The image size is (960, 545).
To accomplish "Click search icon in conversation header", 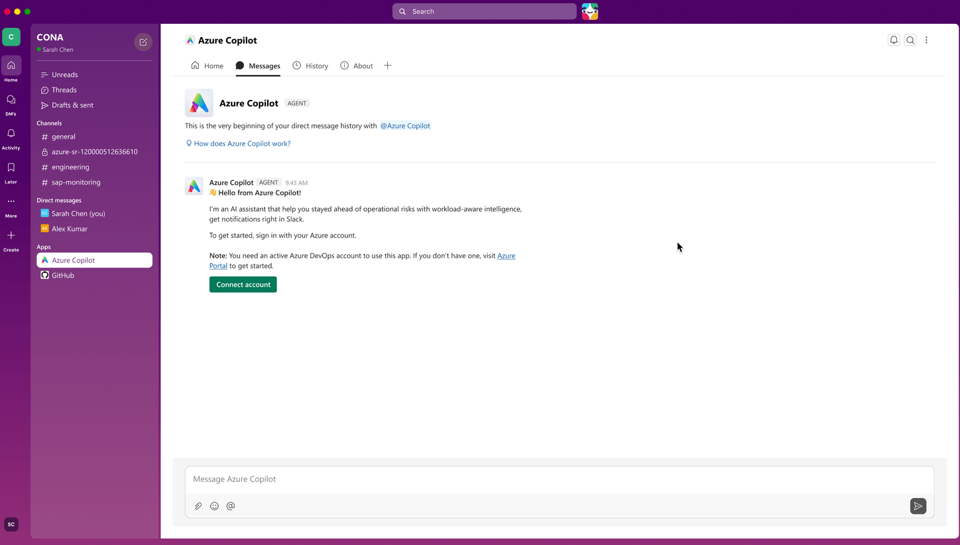I will coord(910,40).
